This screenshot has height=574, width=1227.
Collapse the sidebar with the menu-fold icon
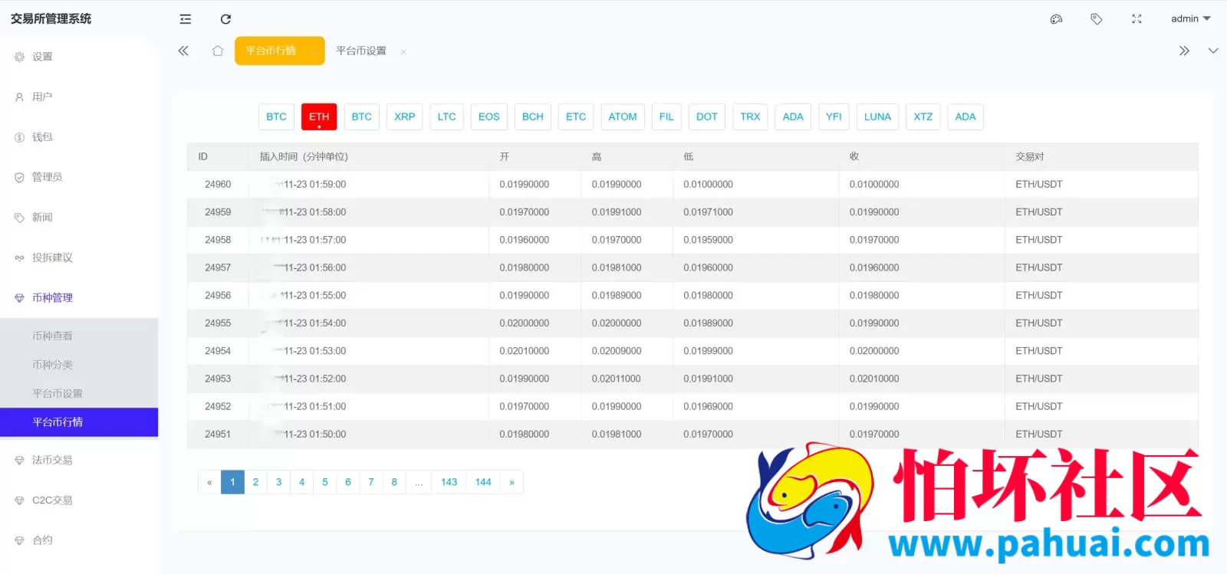pos(186,19)
